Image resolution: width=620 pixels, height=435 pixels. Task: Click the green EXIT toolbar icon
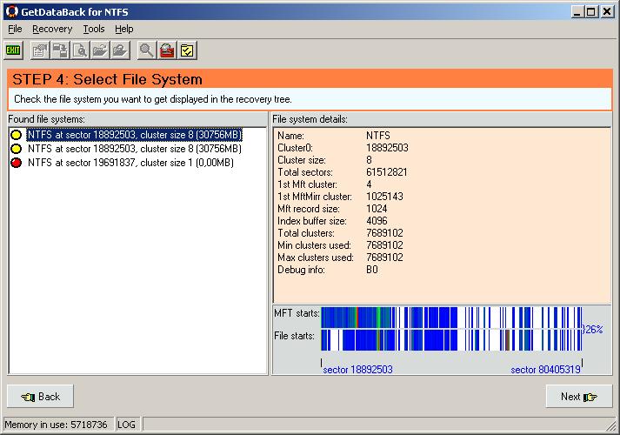point(13,50)
